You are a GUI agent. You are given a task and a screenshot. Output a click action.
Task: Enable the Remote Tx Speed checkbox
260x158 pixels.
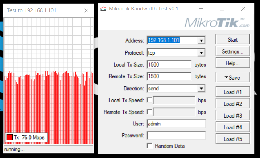pos(149,112)
